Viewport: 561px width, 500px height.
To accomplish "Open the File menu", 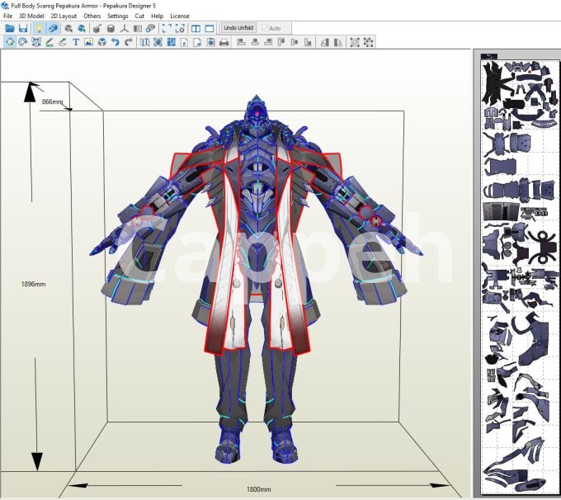I will click(x=7, y=16).
